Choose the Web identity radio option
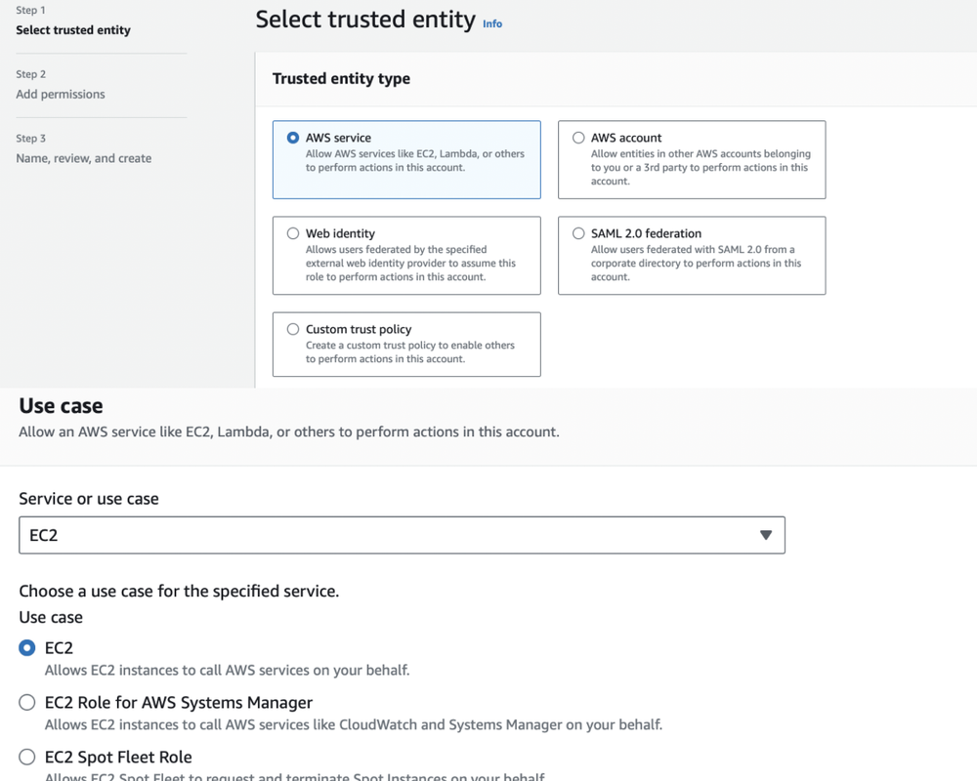The height and width of the screenshot is (781, 977). click(x=293, y=233)
